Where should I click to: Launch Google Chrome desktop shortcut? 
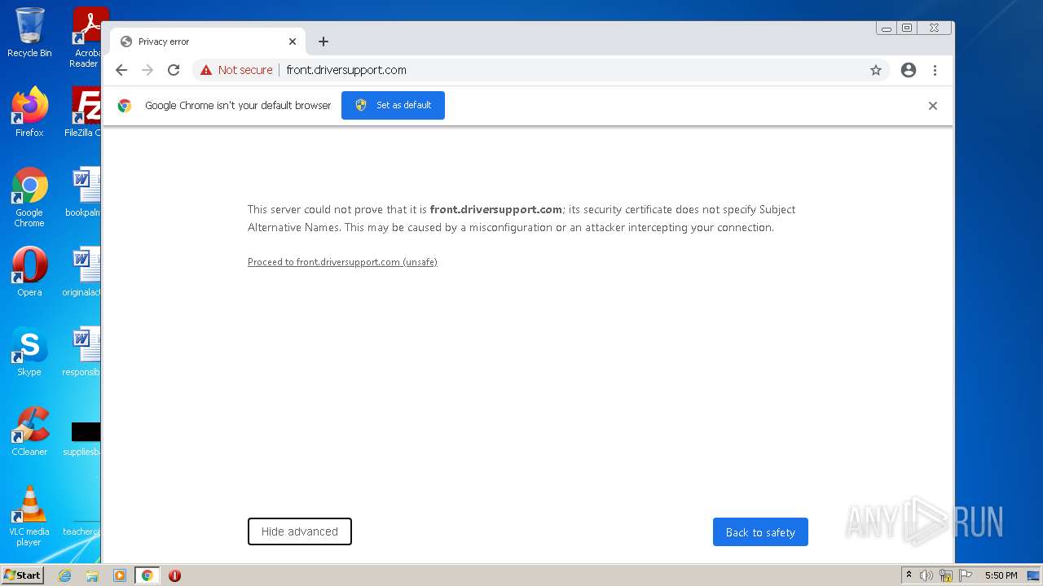tap(29, 198)
